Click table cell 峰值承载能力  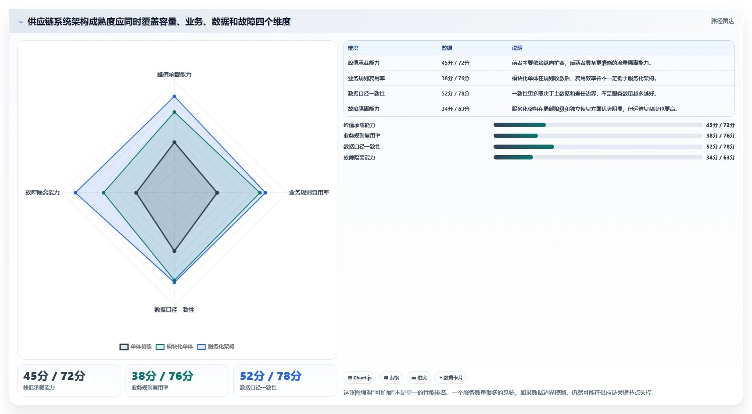[364, 63]
